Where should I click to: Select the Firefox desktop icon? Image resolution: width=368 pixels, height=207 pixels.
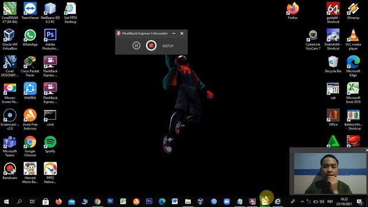pyautogui.click(x=293, y=11)
